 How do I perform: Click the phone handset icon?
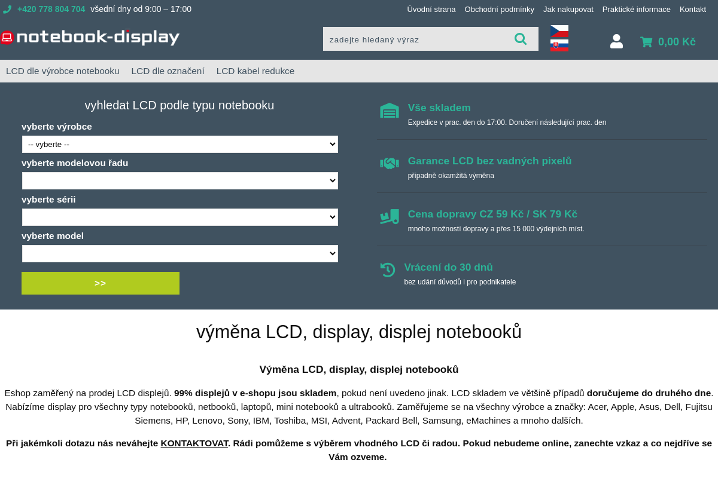click(x=7, y=9)
